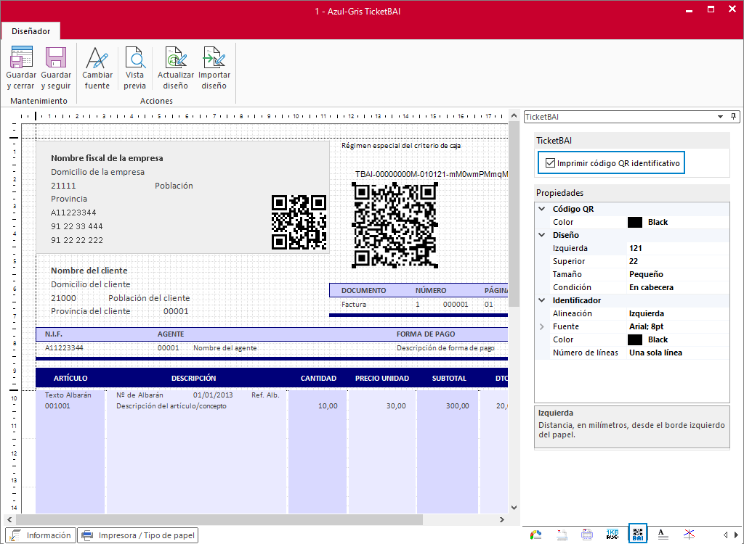
Task: Select Régimen especial del criterio de caja text
Action: pyautogui.click(x=401, y=146)
